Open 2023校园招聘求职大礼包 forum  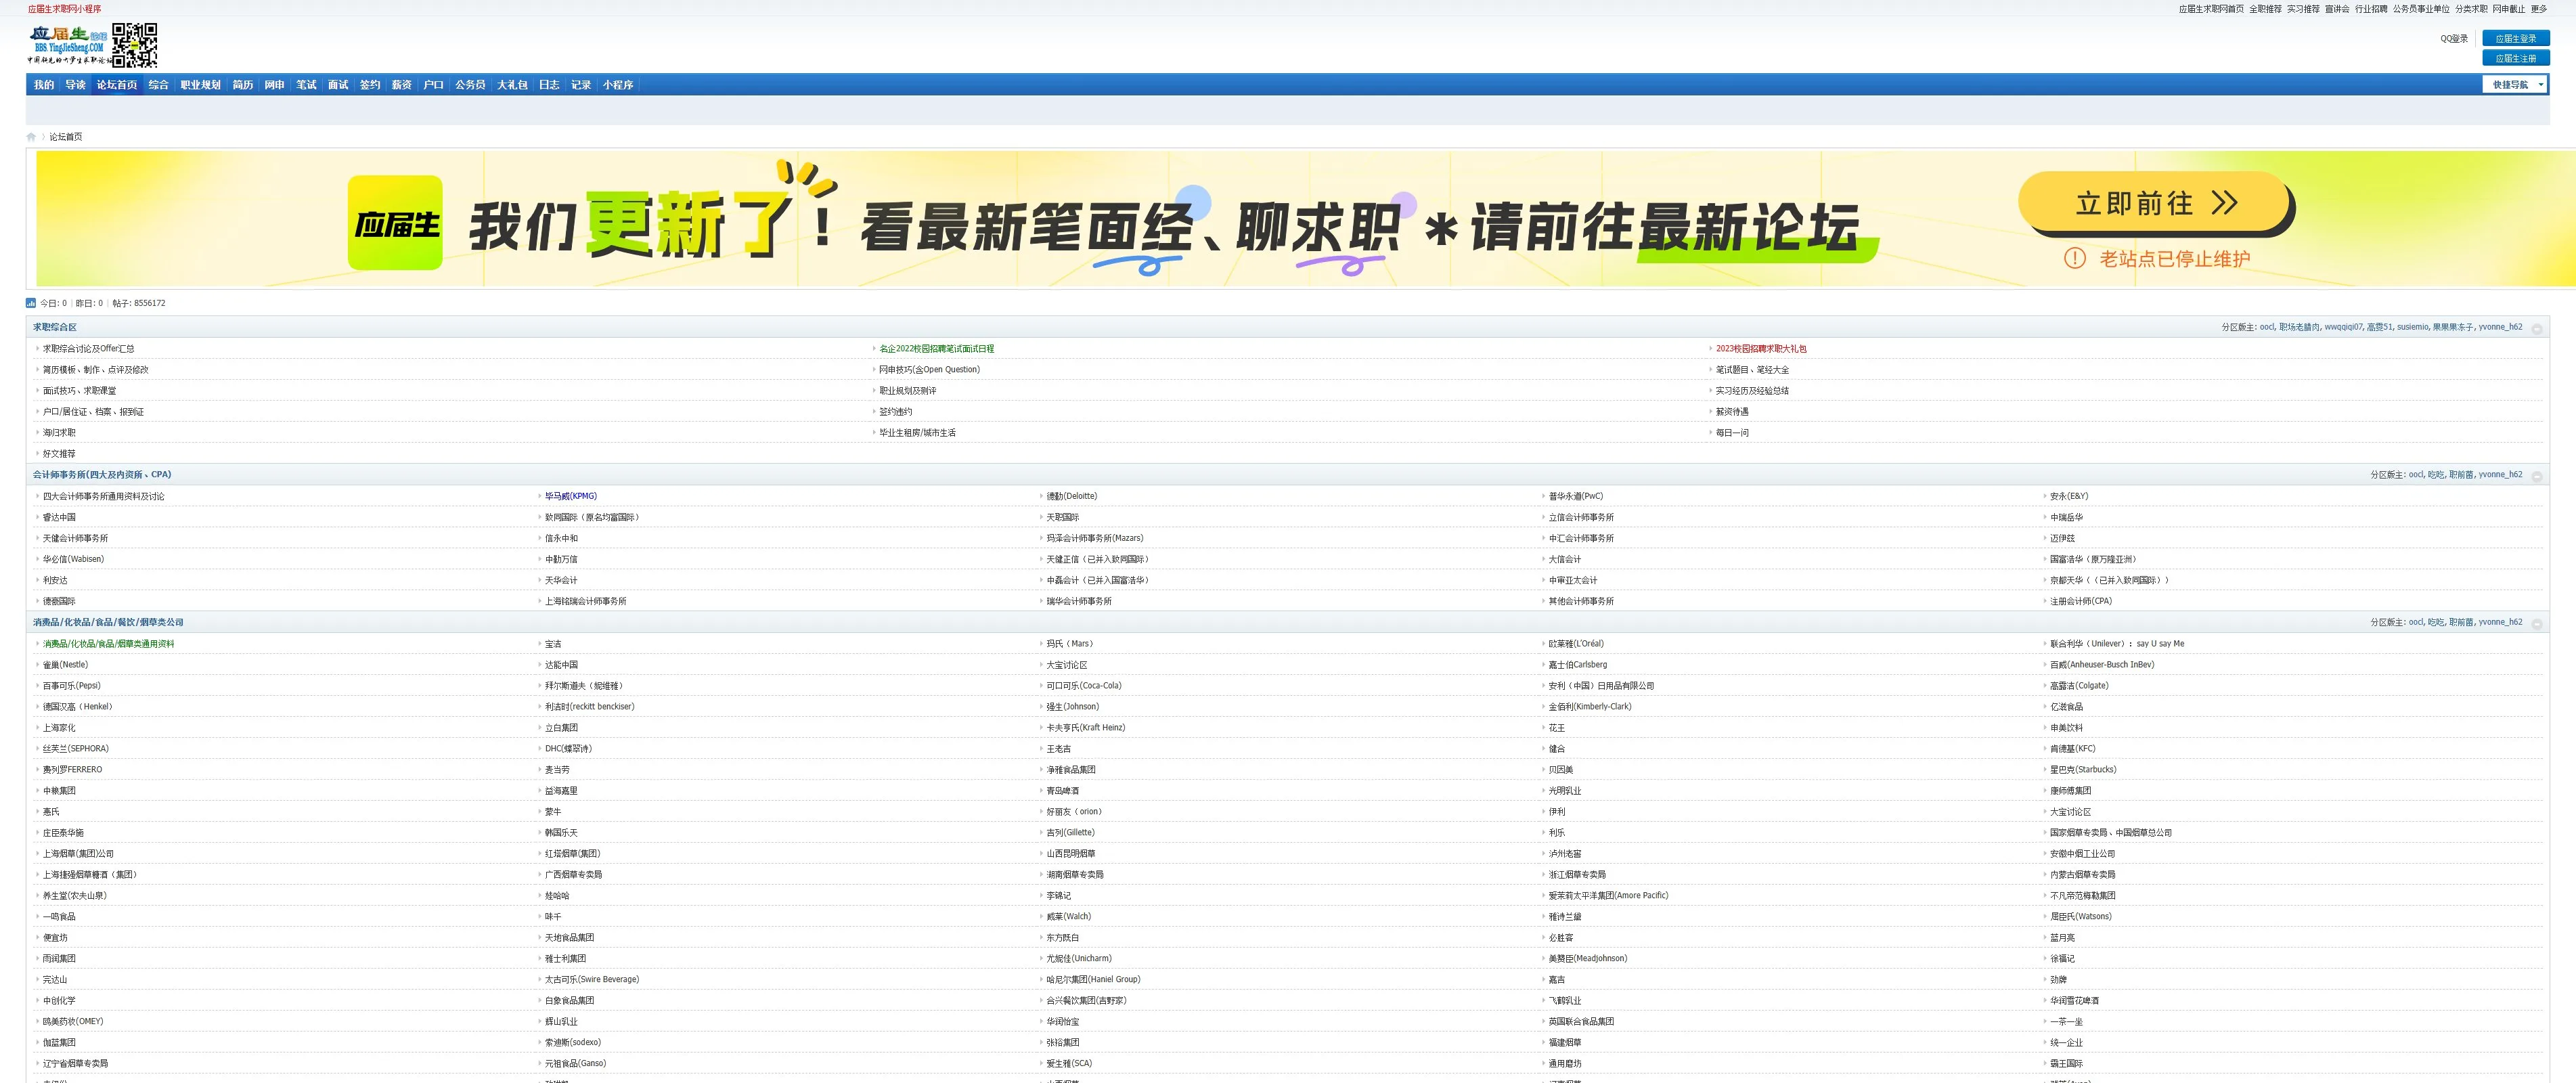pos(1761,349)
